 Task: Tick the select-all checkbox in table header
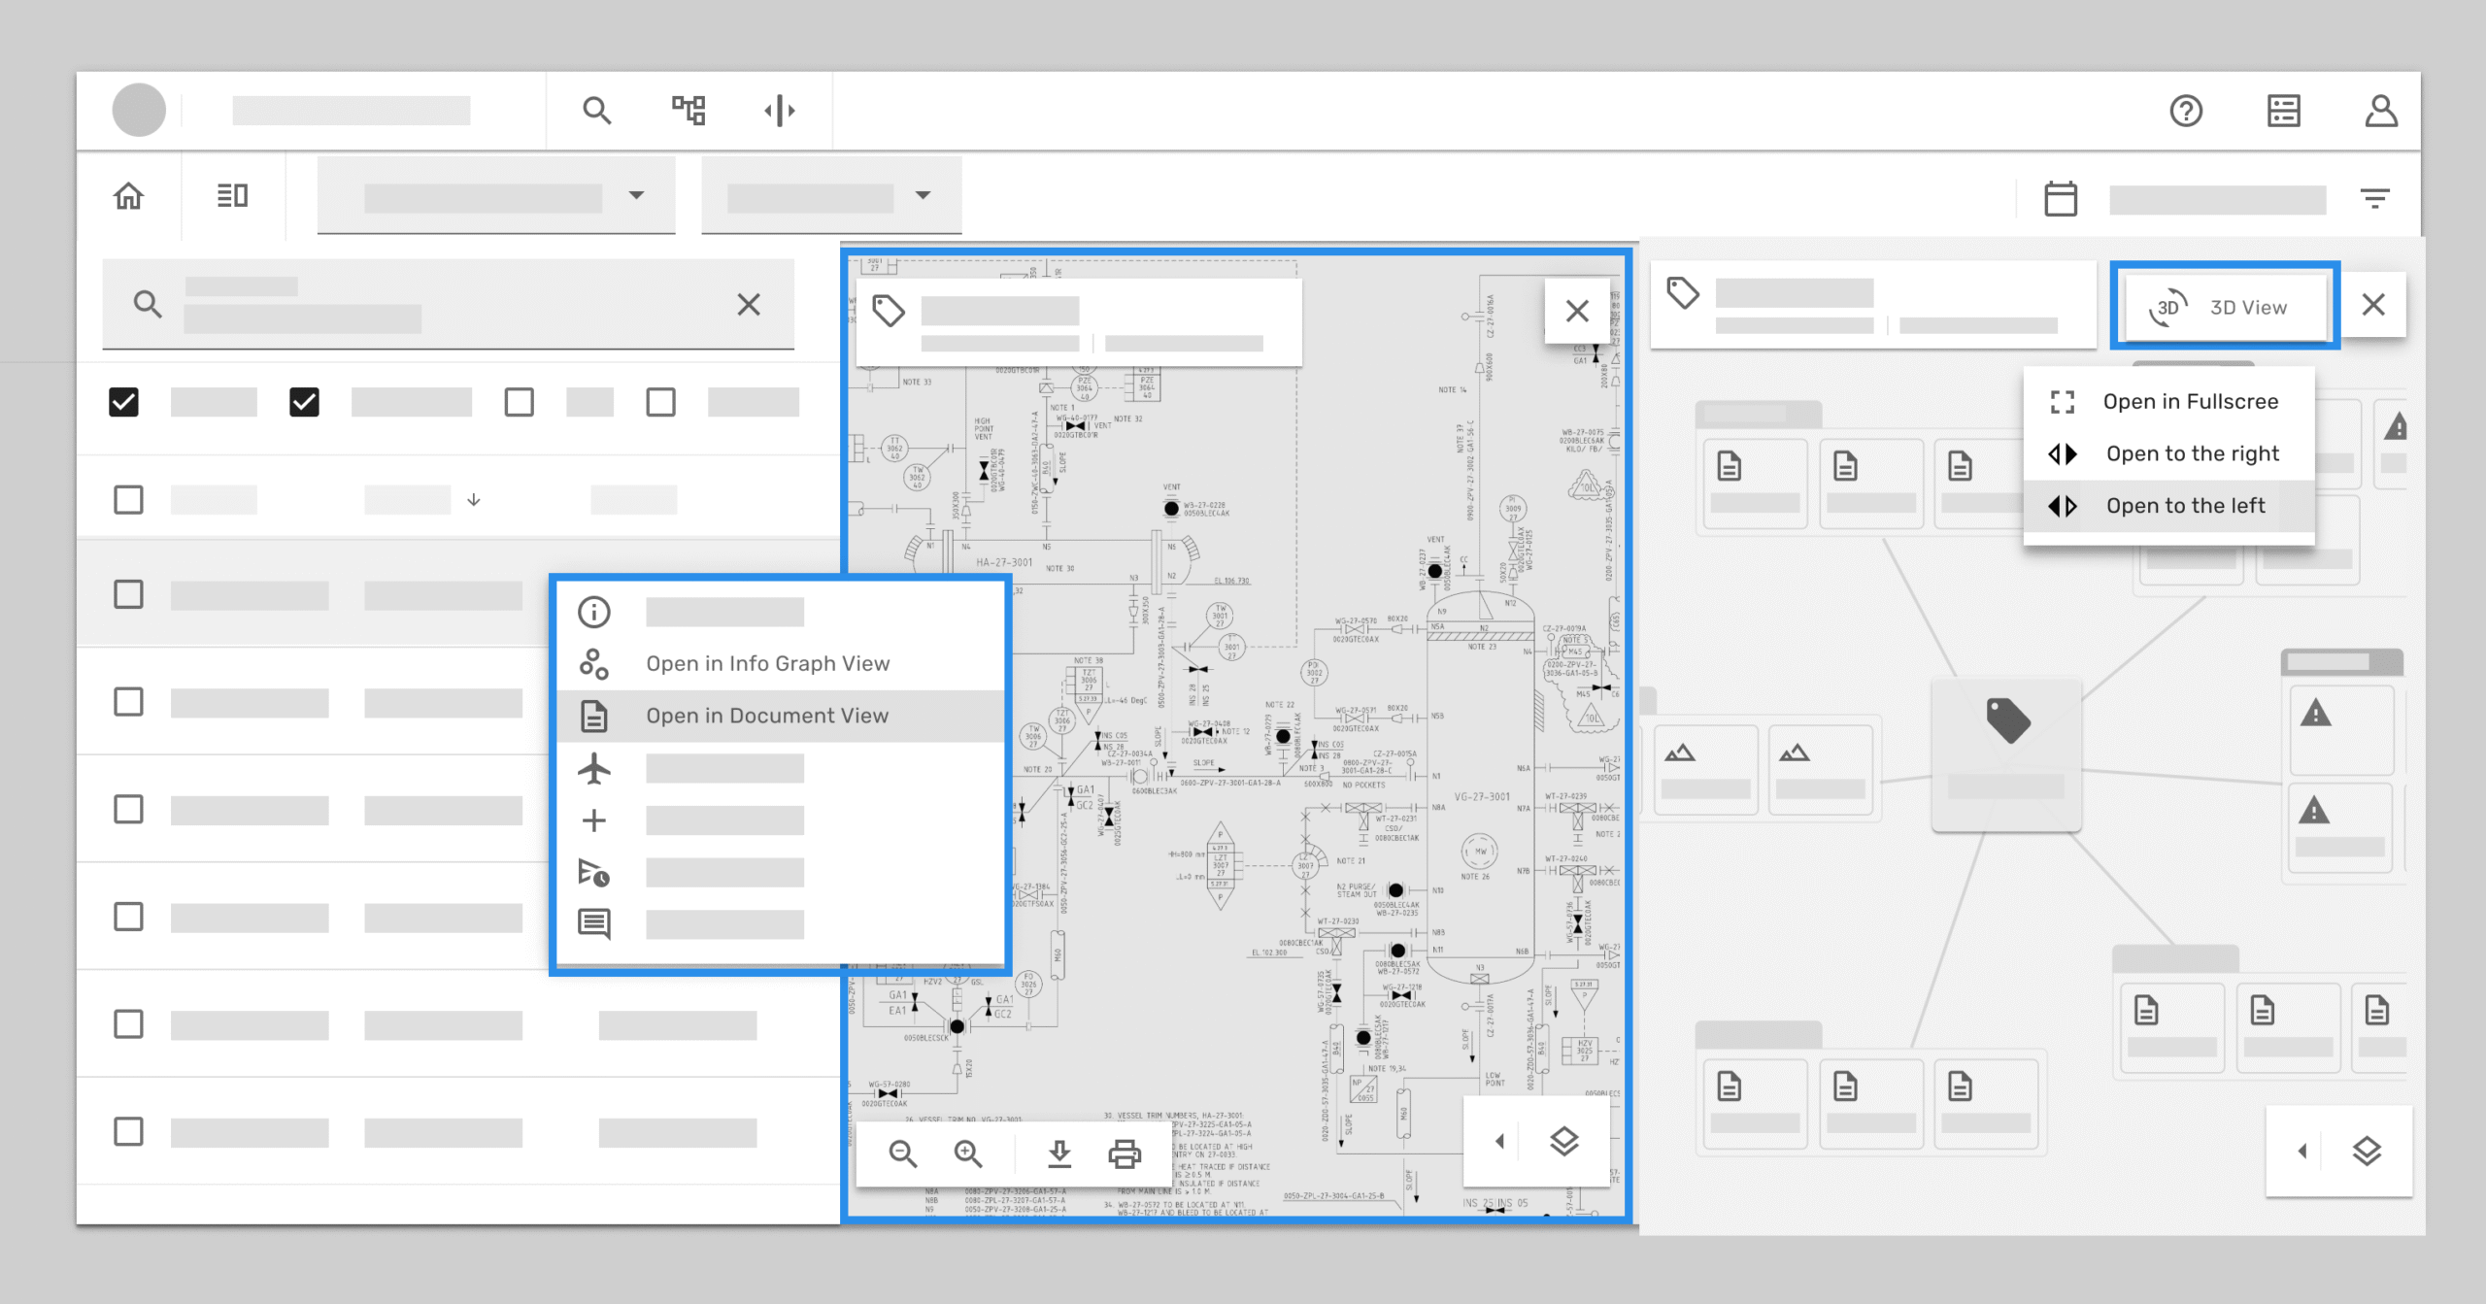point(128,500)
